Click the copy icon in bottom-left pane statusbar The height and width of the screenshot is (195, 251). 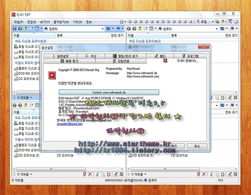pos(103,174)
